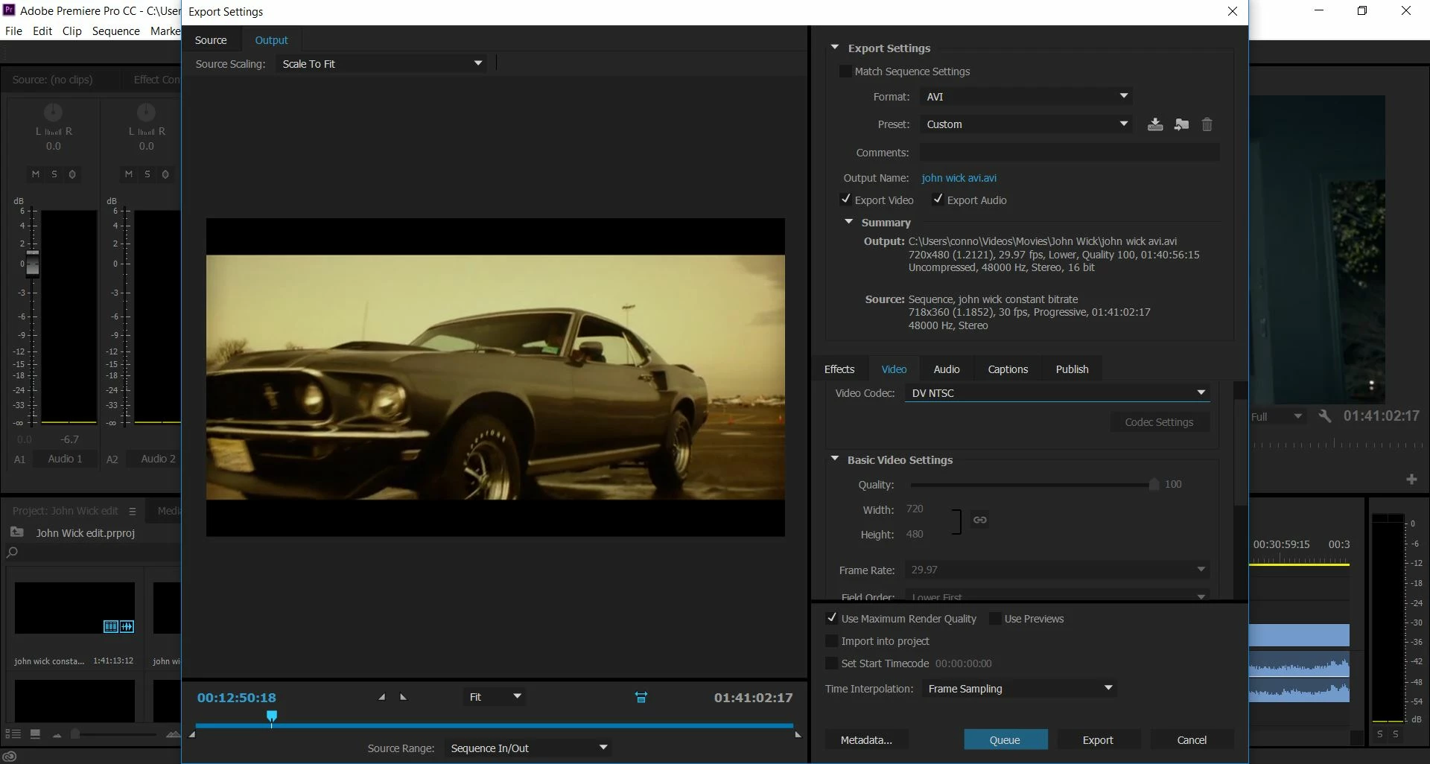The height and width of the screenshot is (764, 1430).
Task: Open the wrench settings in program monitor
Action: pyautogui.click(x=1325, y=416)
